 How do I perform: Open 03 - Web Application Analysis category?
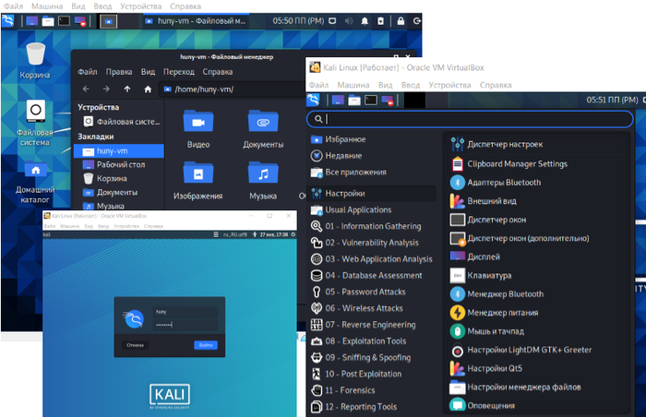(372, 259)
